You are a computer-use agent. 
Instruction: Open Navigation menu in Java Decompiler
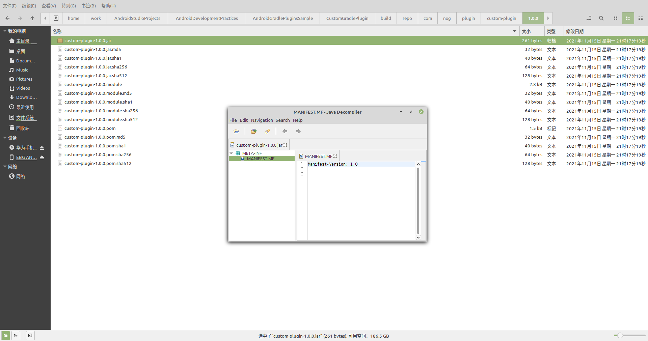tap(262, 120)
